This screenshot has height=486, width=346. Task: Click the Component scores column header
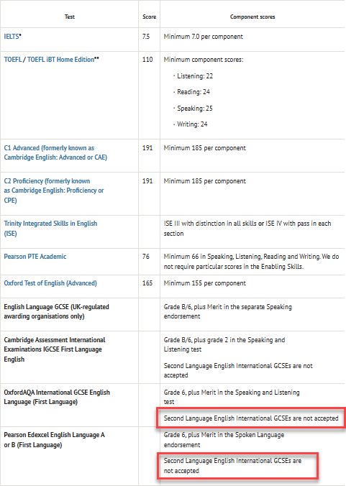click(x=252, y=17)
